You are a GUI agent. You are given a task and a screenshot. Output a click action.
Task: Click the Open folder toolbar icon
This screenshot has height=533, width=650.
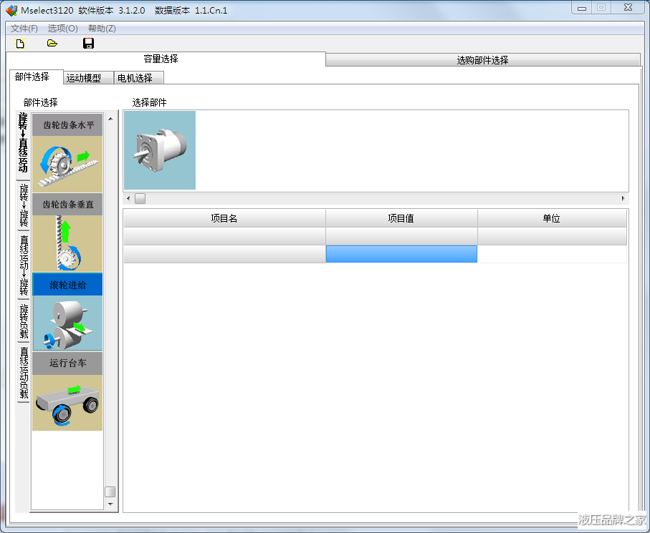pyautogui.click(x=52, y=44)
